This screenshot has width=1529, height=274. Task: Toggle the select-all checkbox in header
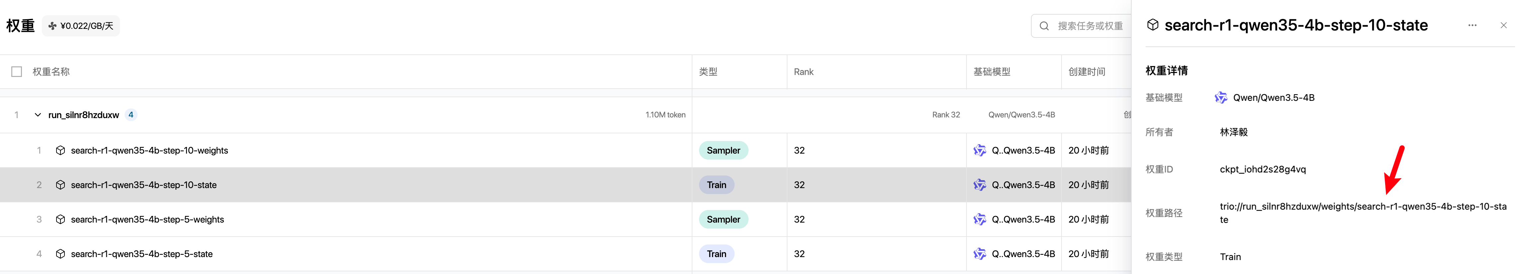point(17,72)
